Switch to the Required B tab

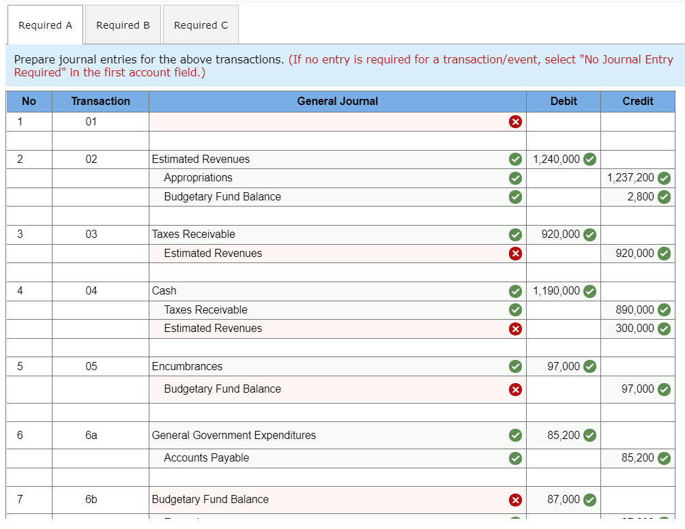[x=123, y=25]
